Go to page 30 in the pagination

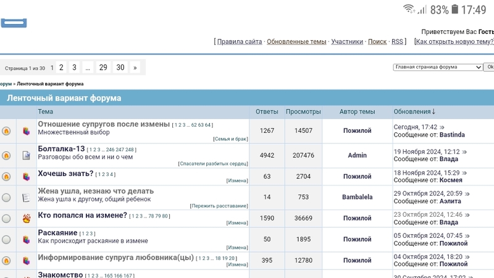(120, 67)
